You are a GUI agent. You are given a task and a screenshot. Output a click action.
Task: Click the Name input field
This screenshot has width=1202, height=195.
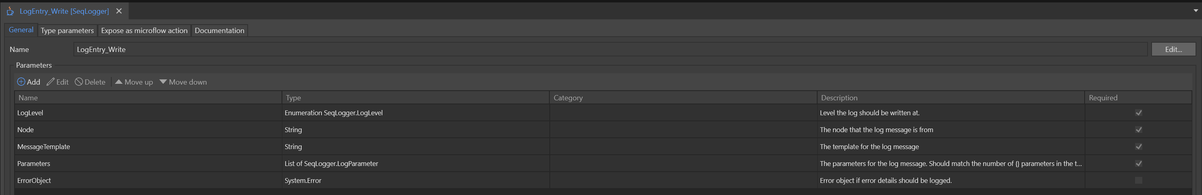[607, 50]
